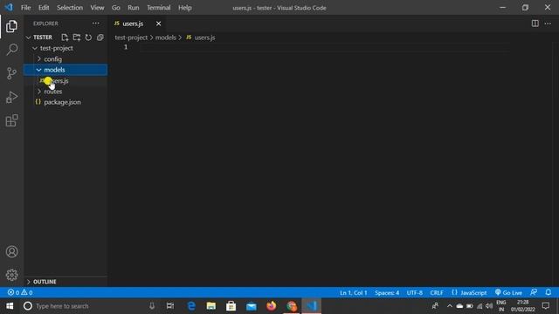Open the File menu
Screen dimensions: 559x314
[x=25, y=8]
